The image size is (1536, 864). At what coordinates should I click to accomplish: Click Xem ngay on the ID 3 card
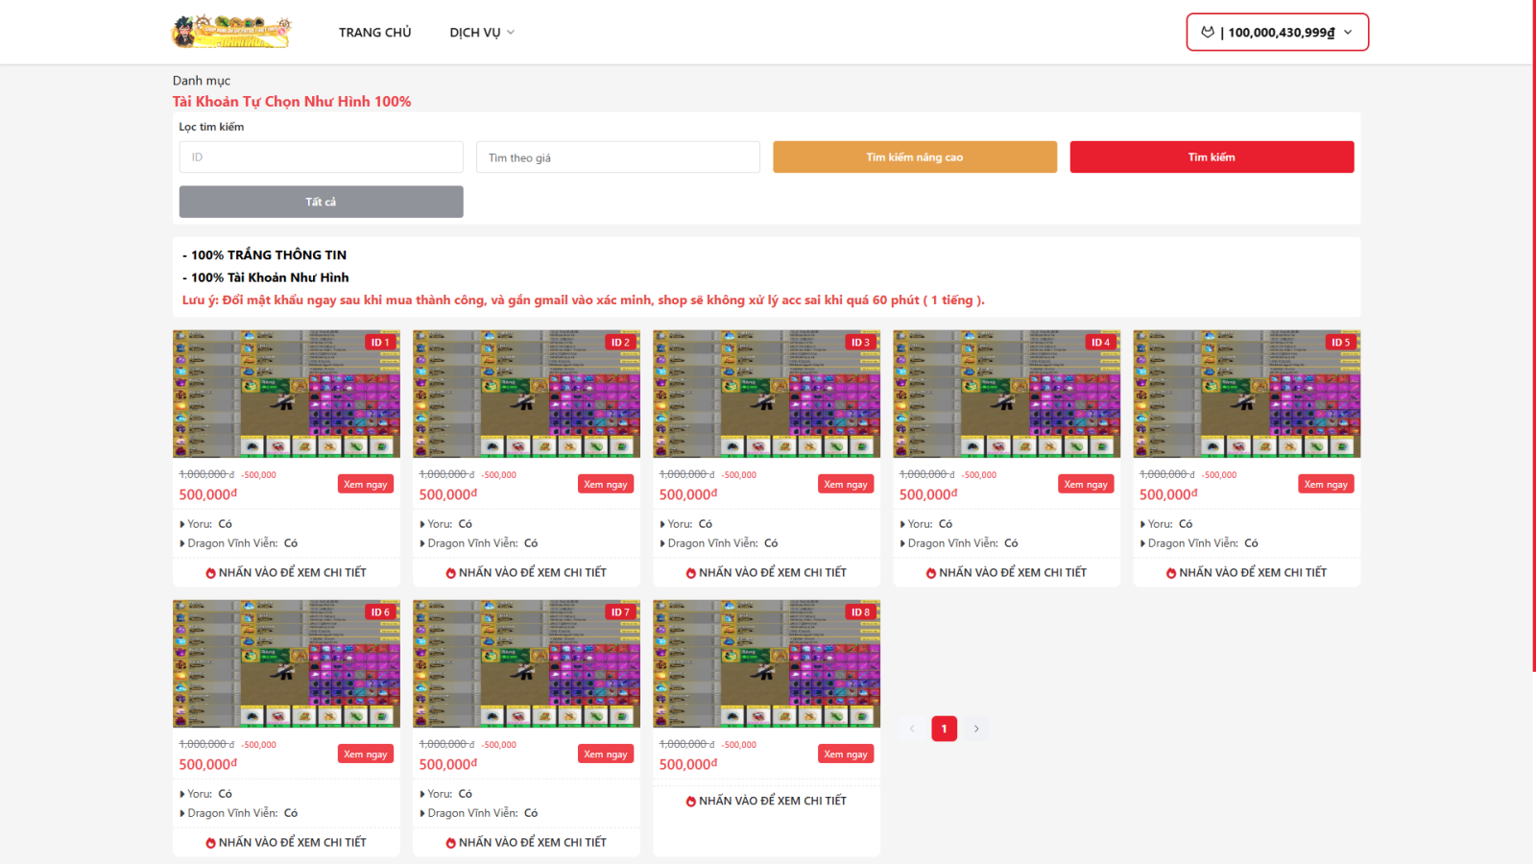click(846, 485)
